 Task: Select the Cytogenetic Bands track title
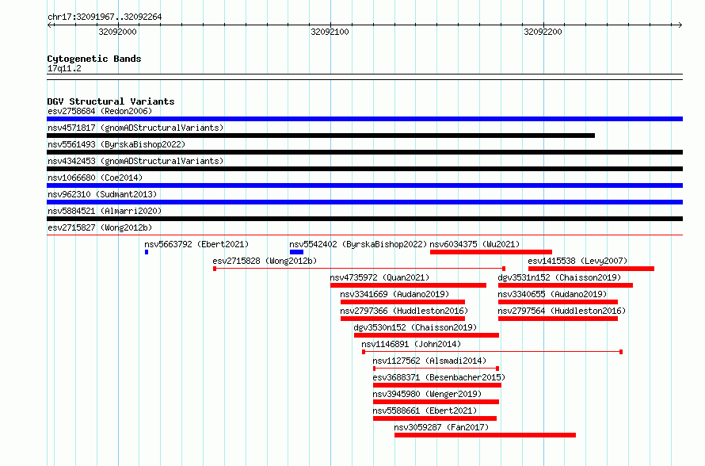tap(94, 59)
